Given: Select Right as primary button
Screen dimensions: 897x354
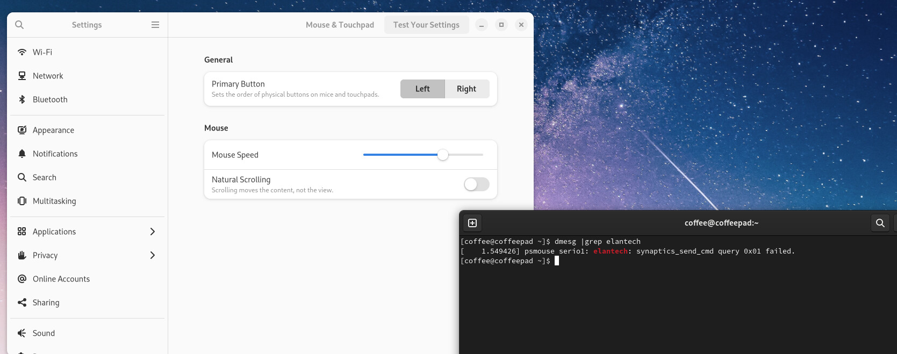Looking at the screenshot, I should (467, 89).
